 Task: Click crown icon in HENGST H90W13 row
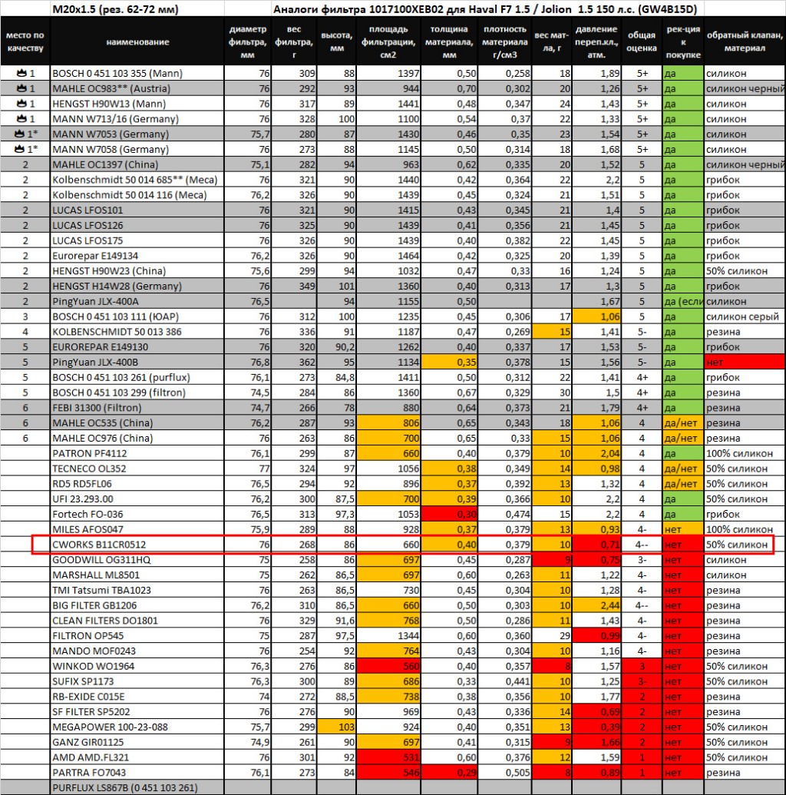click(x=21, y=104)
